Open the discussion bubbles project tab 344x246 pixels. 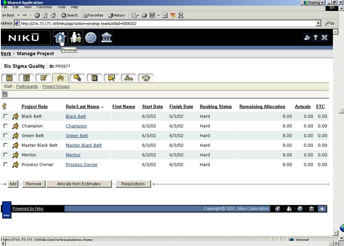tap(111, 78)
